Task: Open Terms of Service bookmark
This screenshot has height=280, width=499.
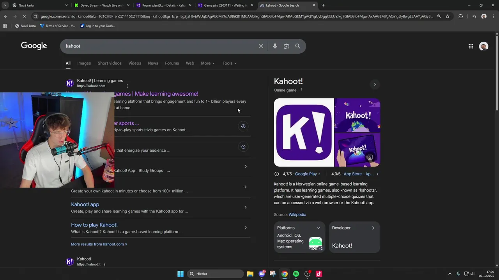Action: pyautogui.click(x=58, y=26)
